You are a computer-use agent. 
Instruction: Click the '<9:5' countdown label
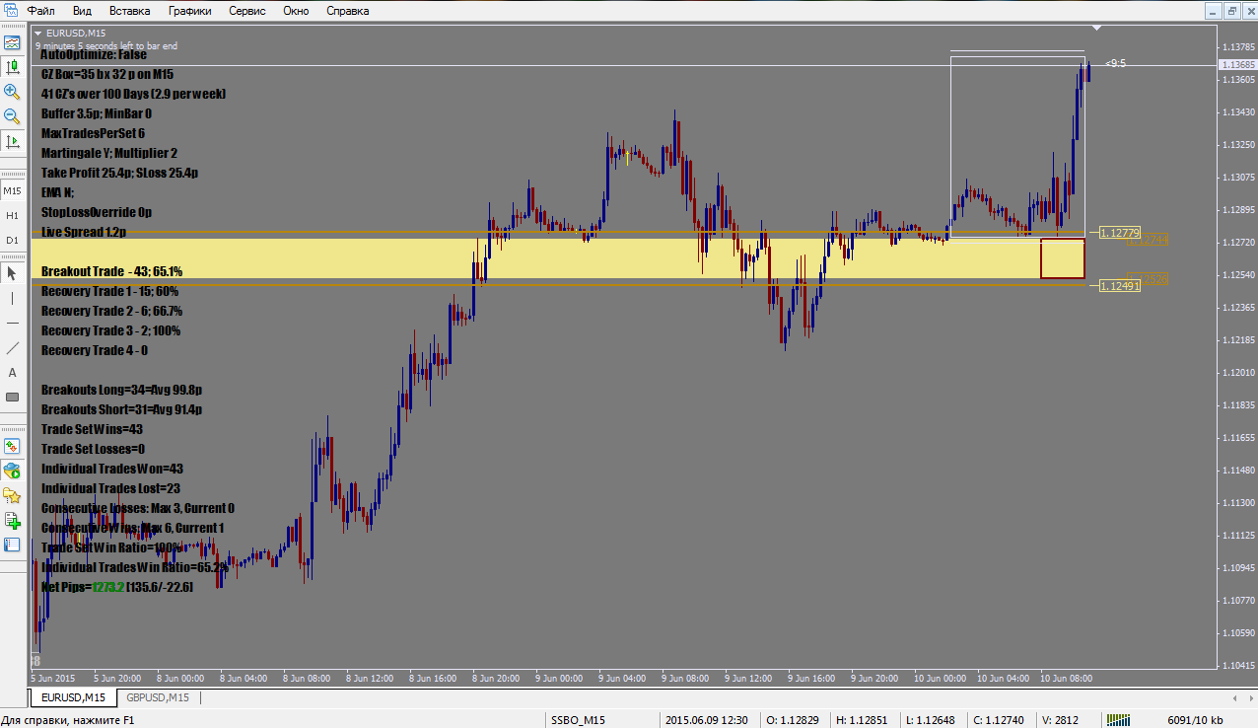(x=1115, y=63)
